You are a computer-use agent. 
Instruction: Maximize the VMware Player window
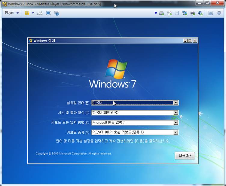(207, 3)
